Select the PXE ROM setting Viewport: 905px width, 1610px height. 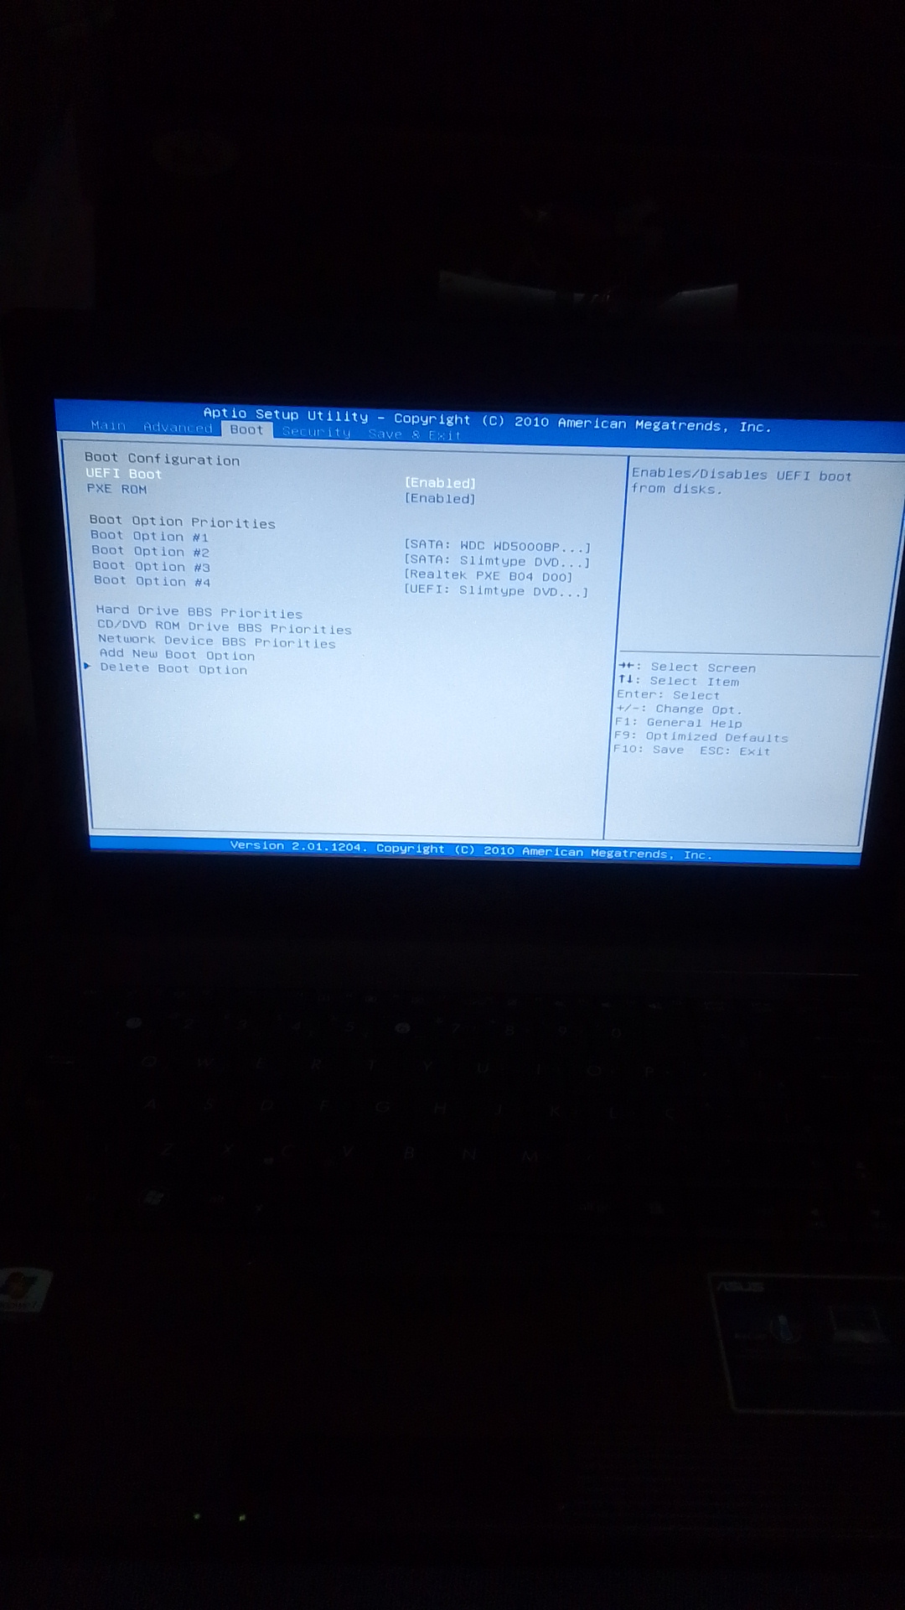116,489
